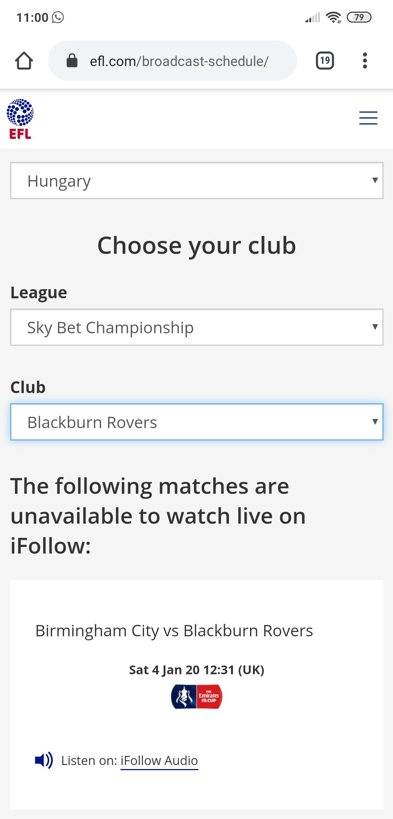The height and width of the screenshot is (819, 393).
Task: Open the tab switcher showing 19 tabs
Action: [325, 61]
